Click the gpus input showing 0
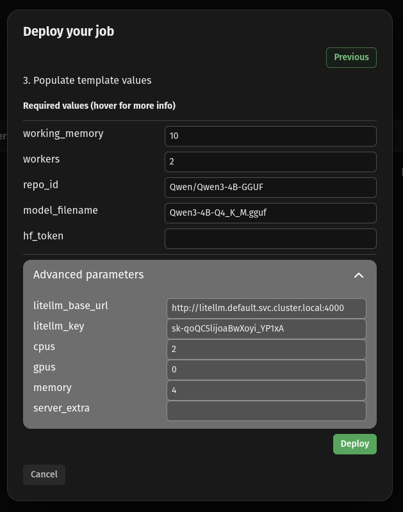 267,369
